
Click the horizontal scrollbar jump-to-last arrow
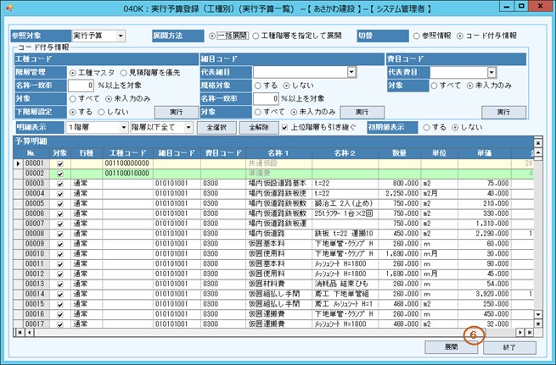point(528,332)
